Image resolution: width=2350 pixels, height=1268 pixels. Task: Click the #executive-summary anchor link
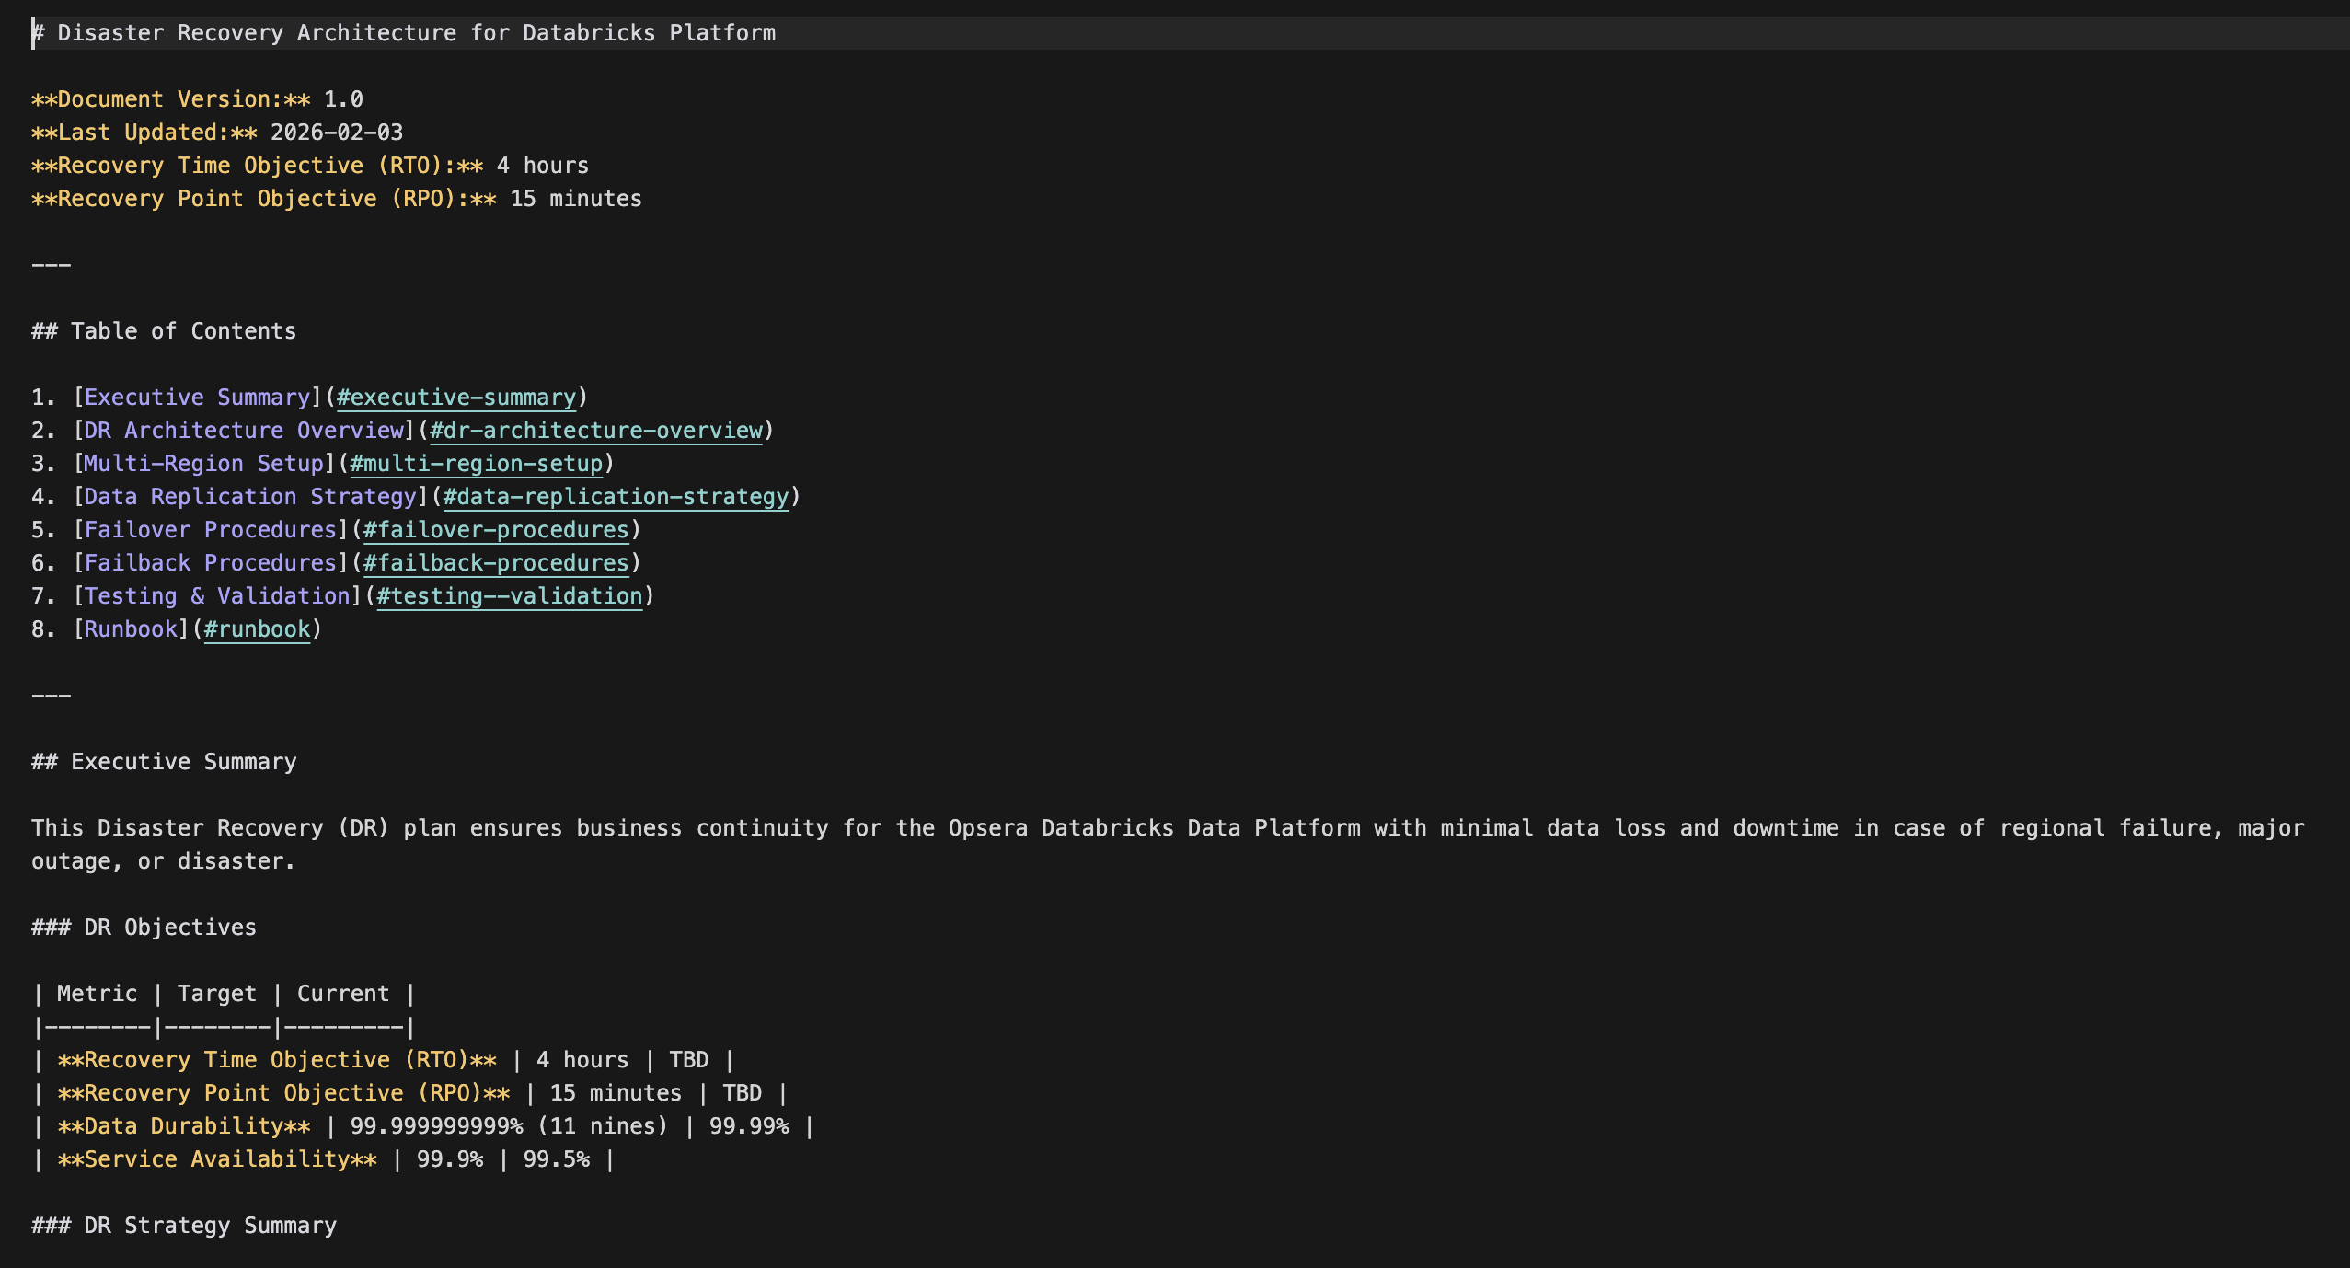(x=455, y=398)
